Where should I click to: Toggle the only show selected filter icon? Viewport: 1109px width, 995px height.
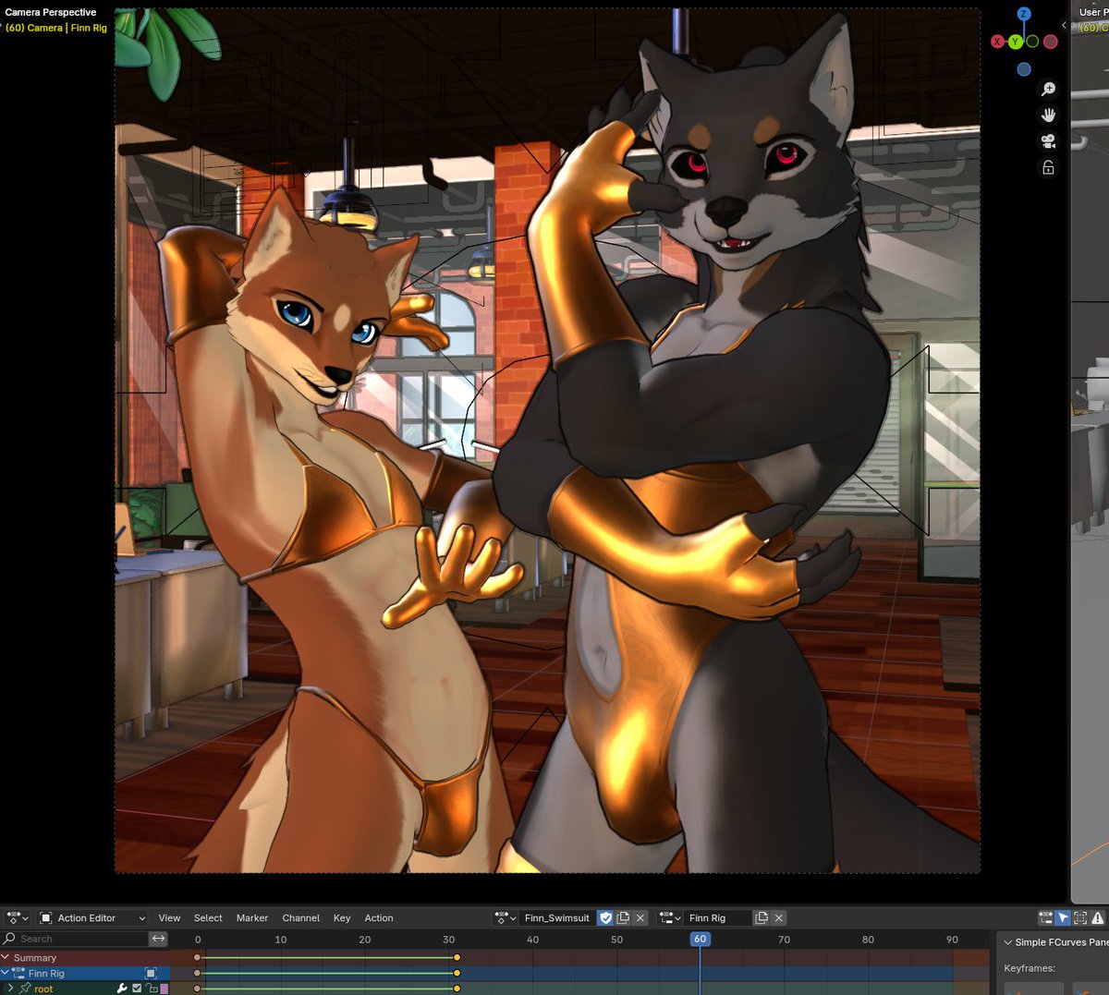[1045, 917]
